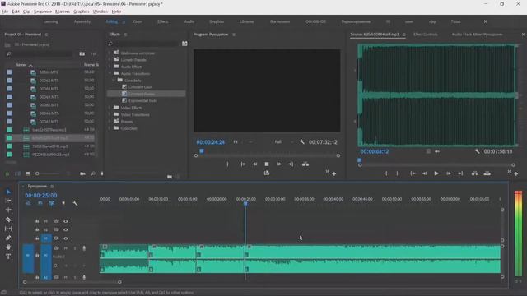The image size is (527, 296).
Task: Open the Markers menu
Action: pos(63,12)
